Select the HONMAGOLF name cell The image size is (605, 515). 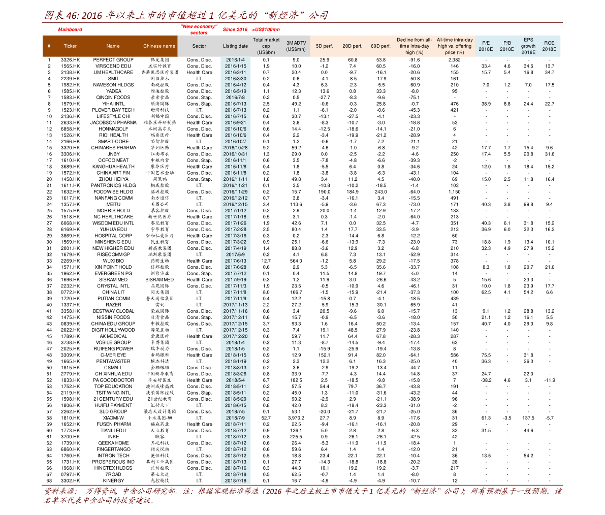point(113,129)
